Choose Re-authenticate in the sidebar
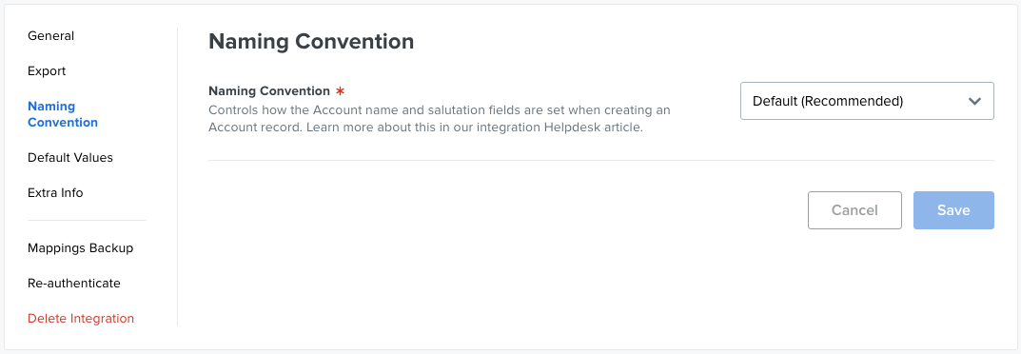 (x=73, y=283)
